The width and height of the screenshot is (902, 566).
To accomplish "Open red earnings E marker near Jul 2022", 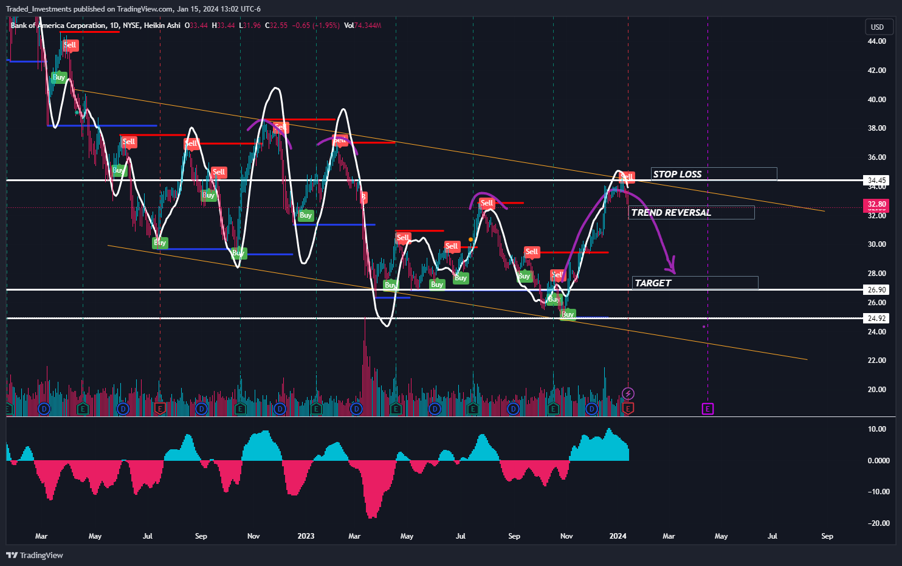I will (x=160, y=409).
